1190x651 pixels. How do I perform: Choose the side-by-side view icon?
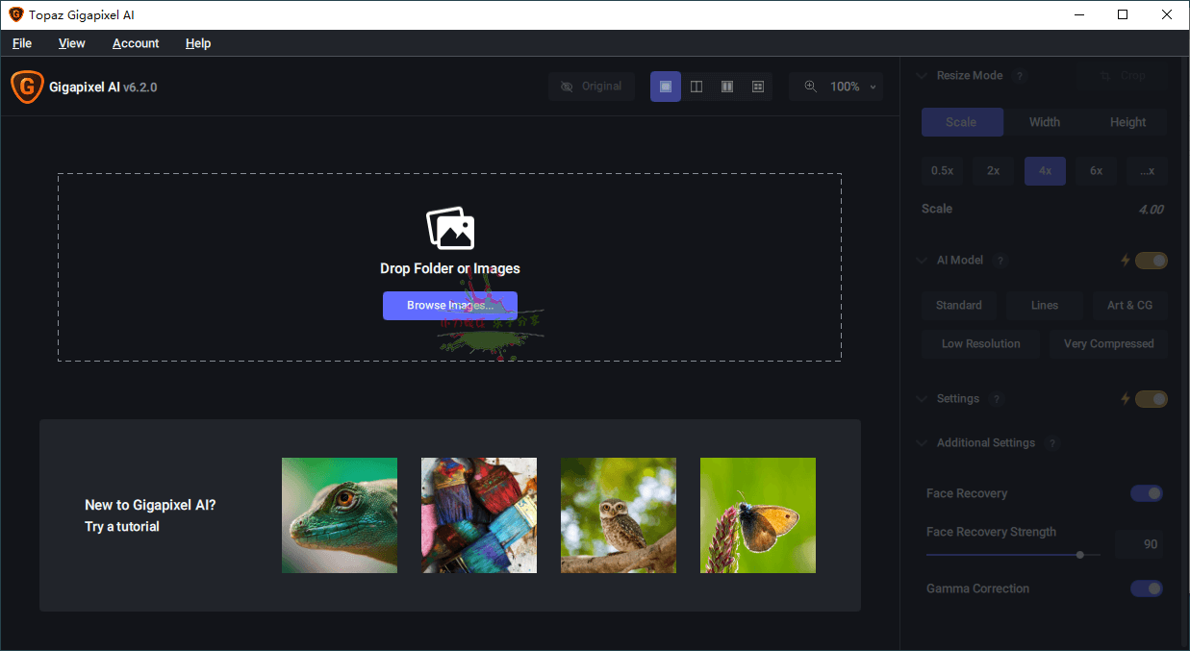point(727,87)
